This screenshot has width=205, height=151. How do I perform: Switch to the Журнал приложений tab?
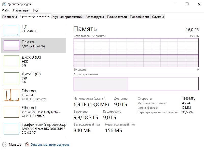coord(67,17)
